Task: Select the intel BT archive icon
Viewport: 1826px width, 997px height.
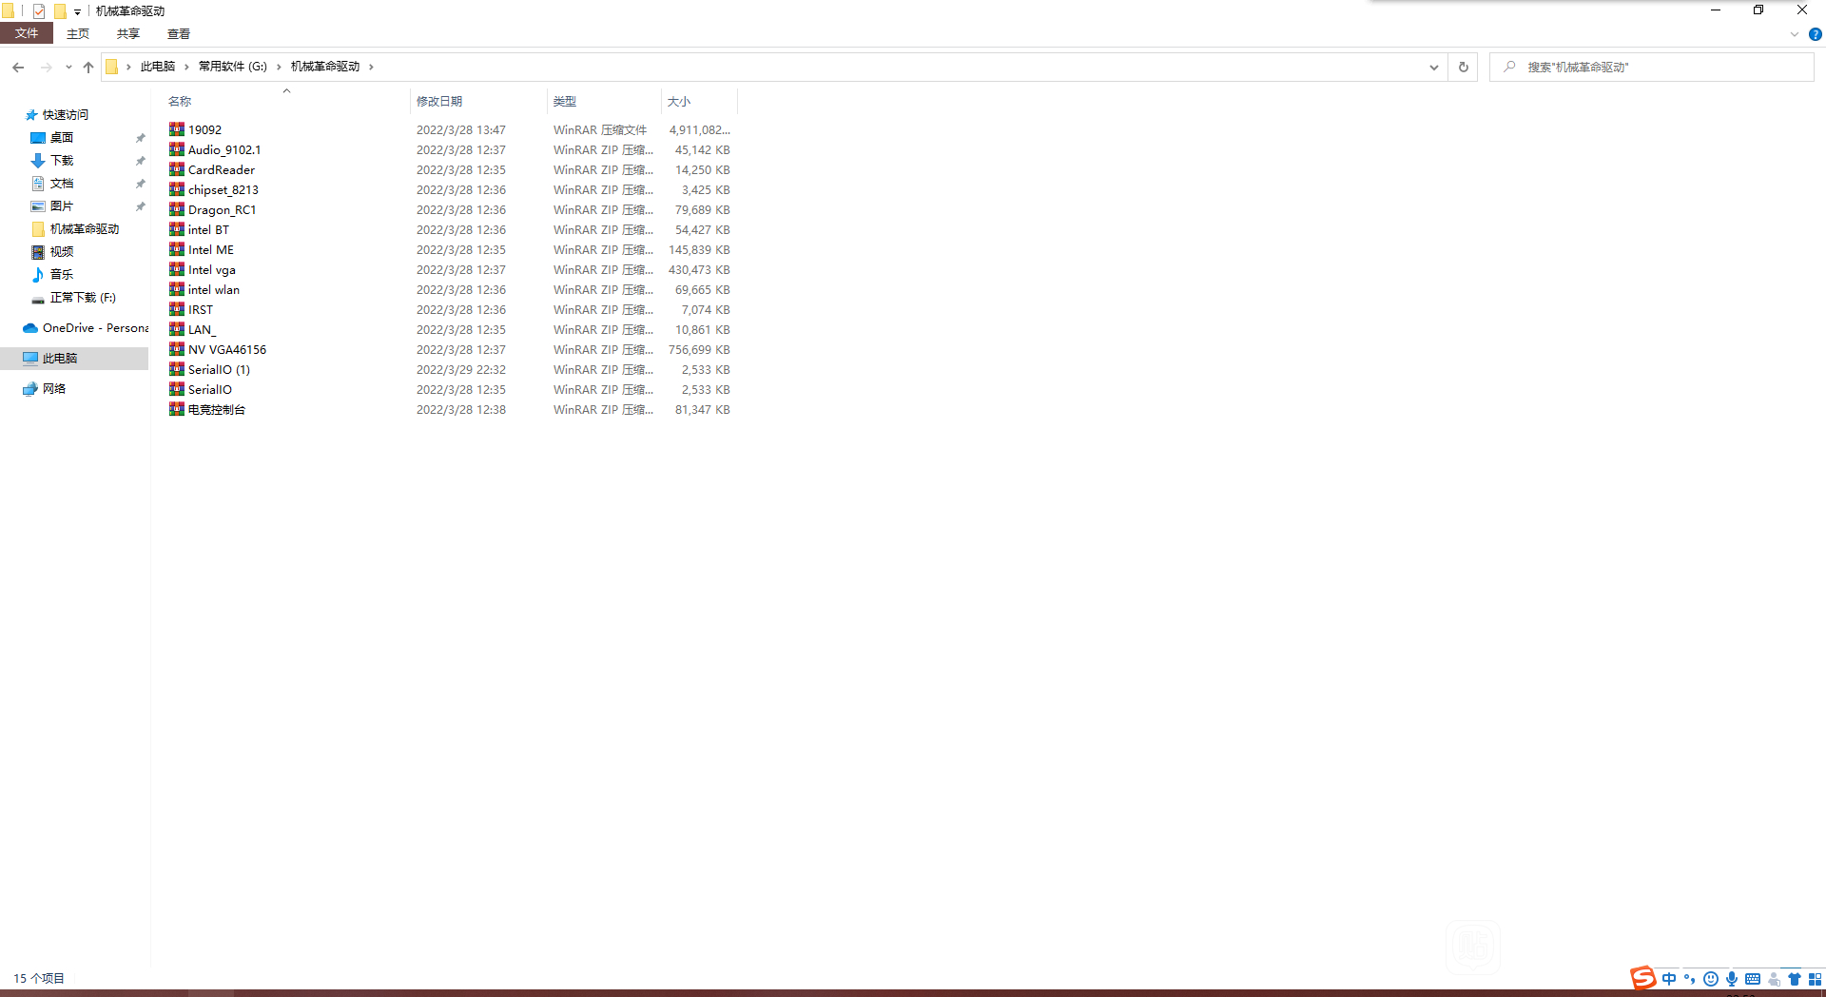Action: [177, 229]
